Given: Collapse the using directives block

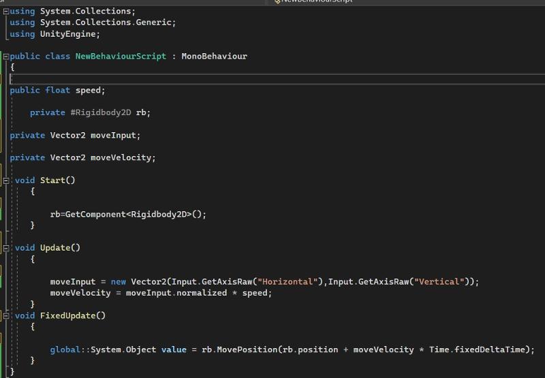Looking at the screenshot, I should (5, 12).
